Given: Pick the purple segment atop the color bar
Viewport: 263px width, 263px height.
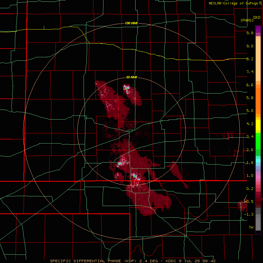Looking at the screenshot, I should click(x=258, y=29).
